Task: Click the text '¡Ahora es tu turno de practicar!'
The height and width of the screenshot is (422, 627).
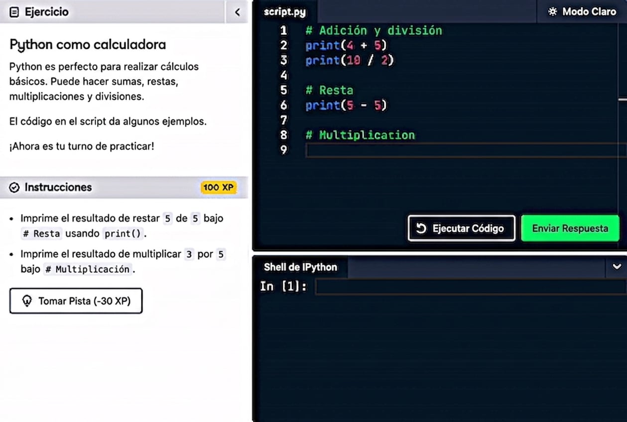Action: [82, 146]
